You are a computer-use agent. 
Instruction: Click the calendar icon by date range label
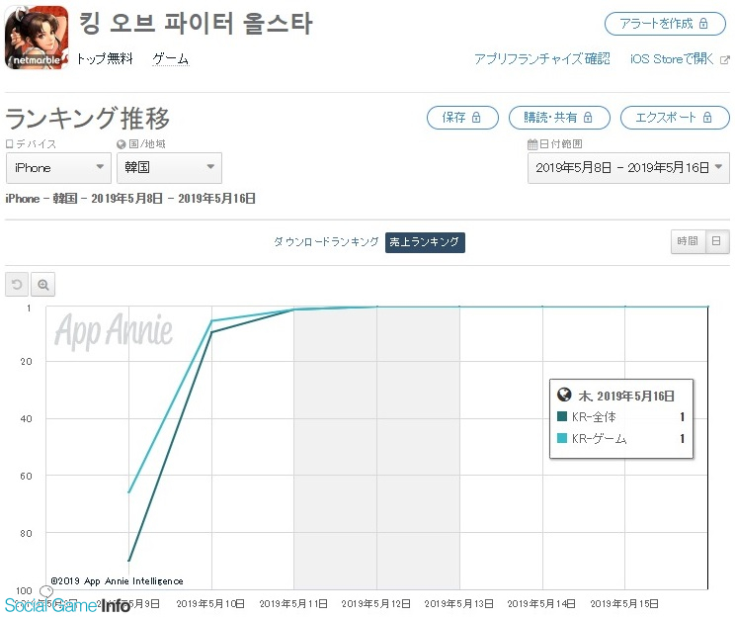pyautogui.click(x=532, y=145)
